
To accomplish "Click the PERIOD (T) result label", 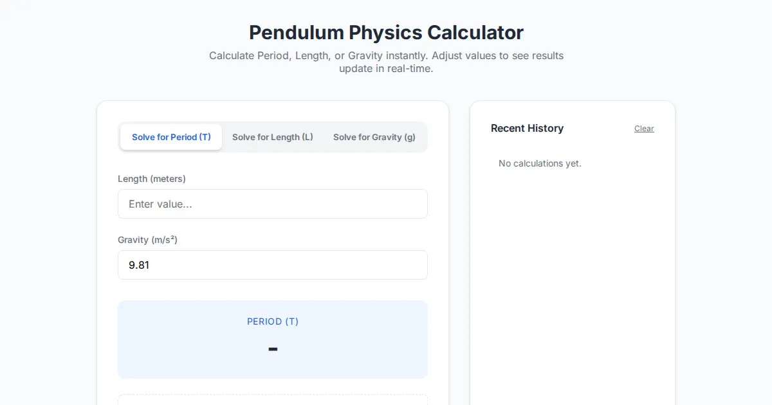I will click(x=273, y=321).
